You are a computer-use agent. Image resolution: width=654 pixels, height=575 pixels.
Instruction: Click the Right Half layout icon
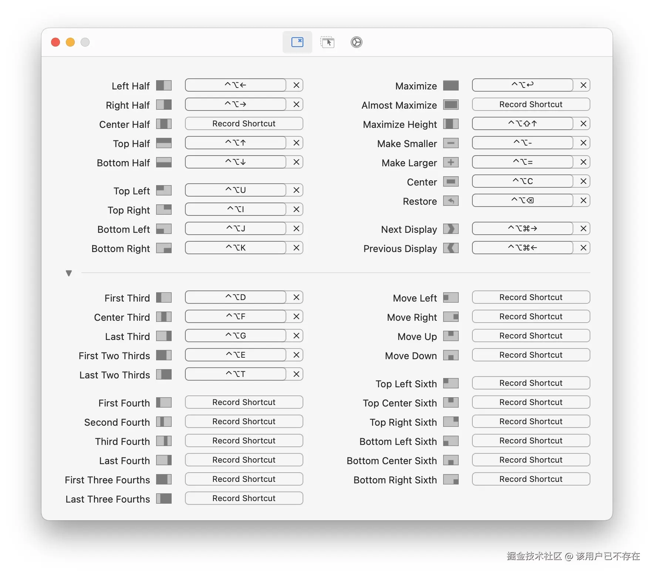pos(164,105)
